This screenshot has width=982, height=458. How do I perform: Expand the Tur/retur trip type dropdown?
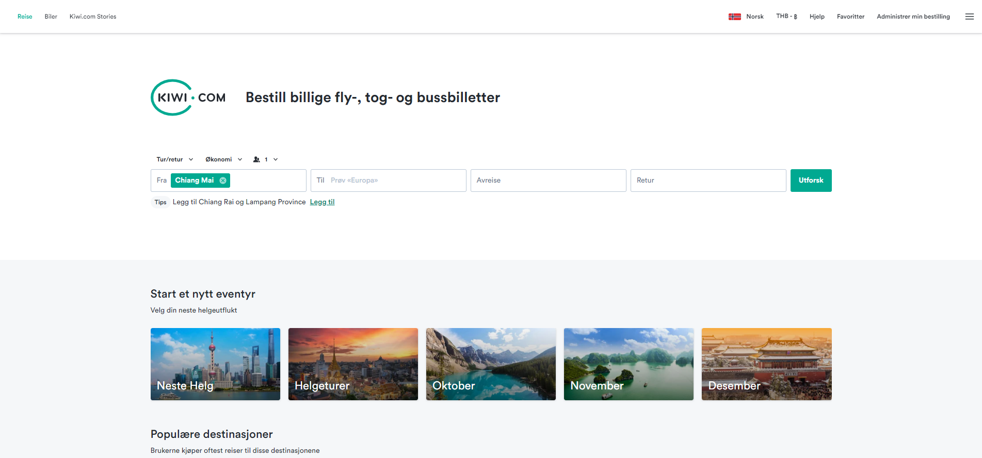tap(174, 159)
